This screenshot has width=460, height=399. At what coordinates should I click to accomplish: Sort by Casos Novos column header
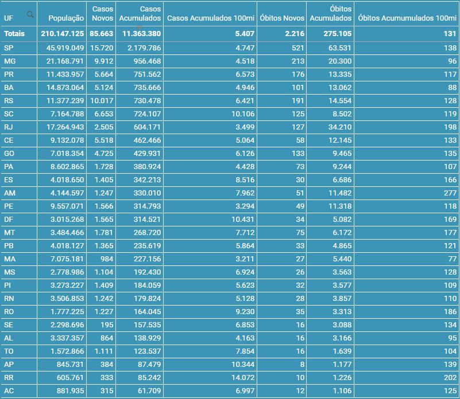click(x=103, y=14)
